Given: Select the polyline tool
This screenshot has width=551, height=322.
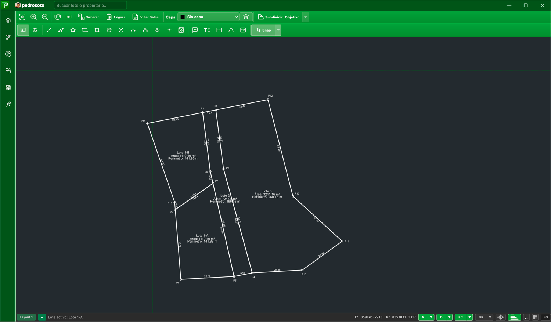Looking at the screenshot, I should click(x=61, y=30).
